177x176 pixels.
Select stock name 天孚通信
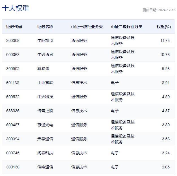point(45,139)
